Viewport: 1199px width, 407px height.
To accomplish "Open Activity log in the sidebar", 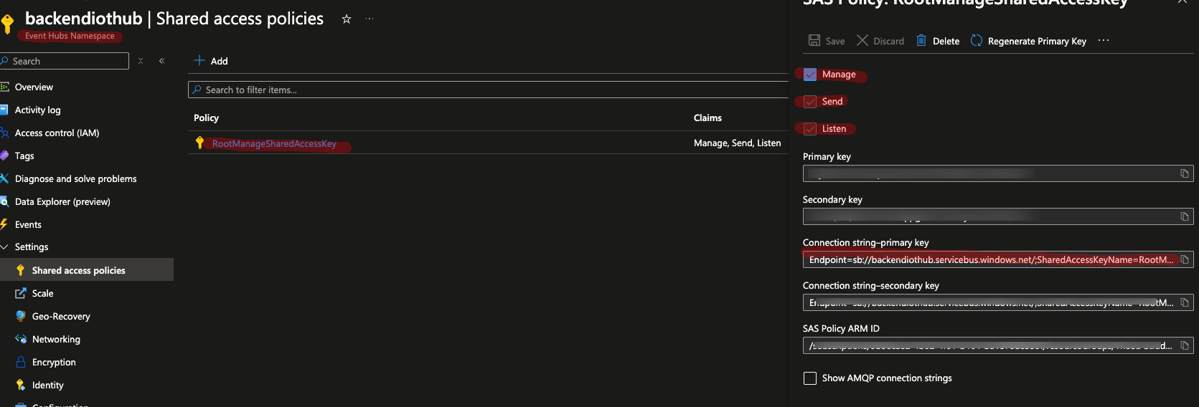I will [37, 110].
